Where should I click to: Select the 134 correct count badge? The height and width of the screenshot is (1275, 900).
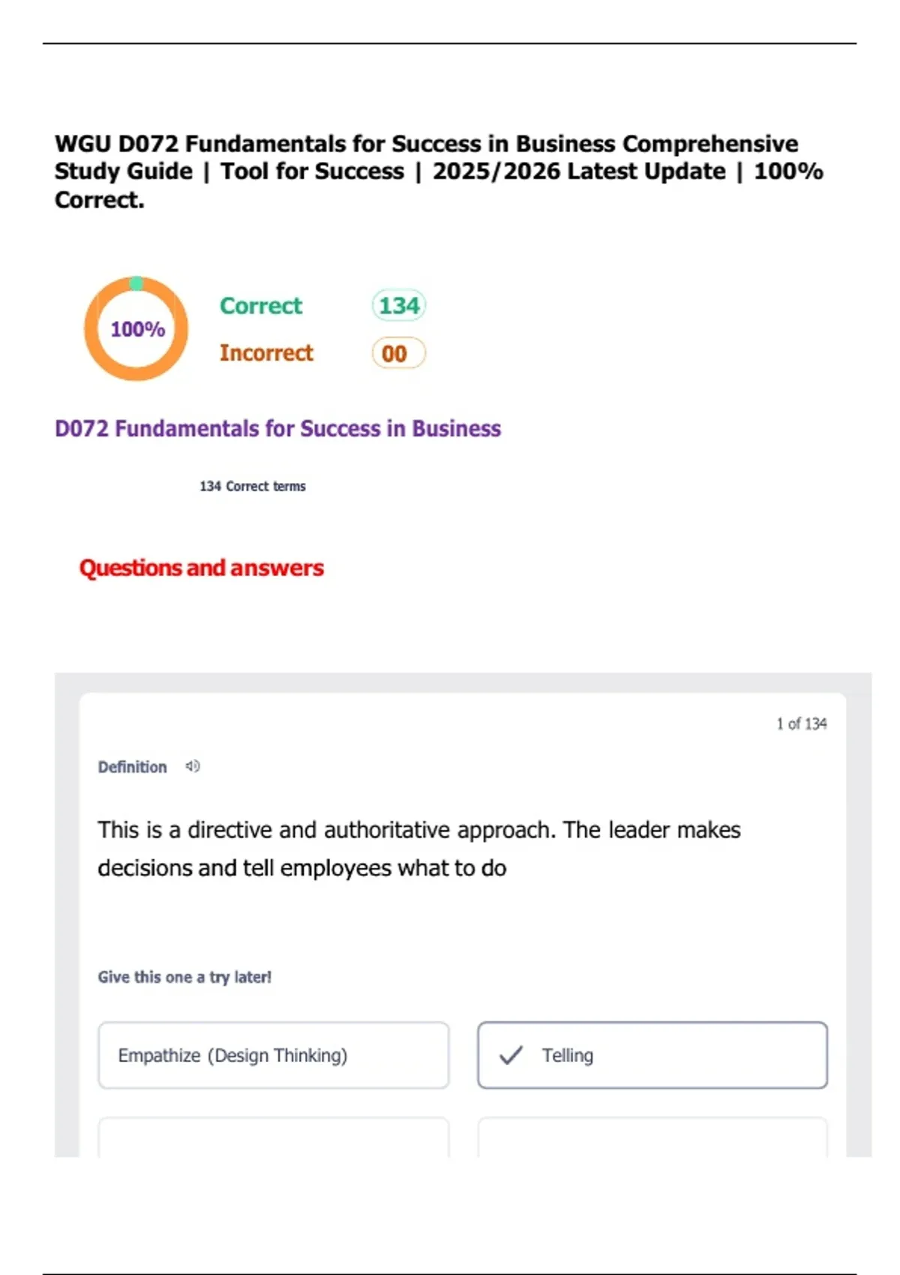pos(398,306)
